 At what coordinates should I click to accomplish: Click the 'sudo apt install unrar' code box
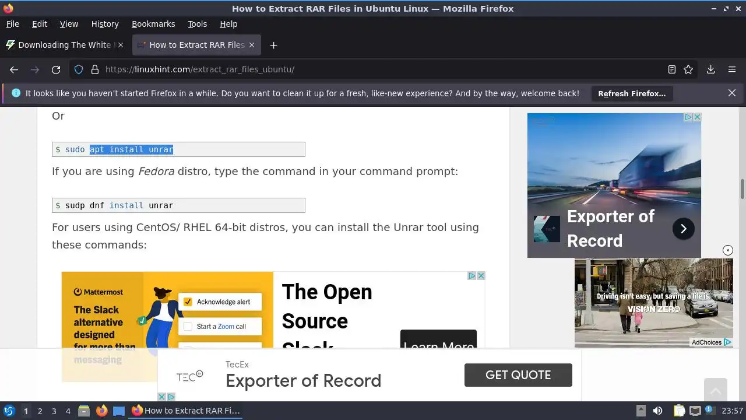(x=178, y=149)
